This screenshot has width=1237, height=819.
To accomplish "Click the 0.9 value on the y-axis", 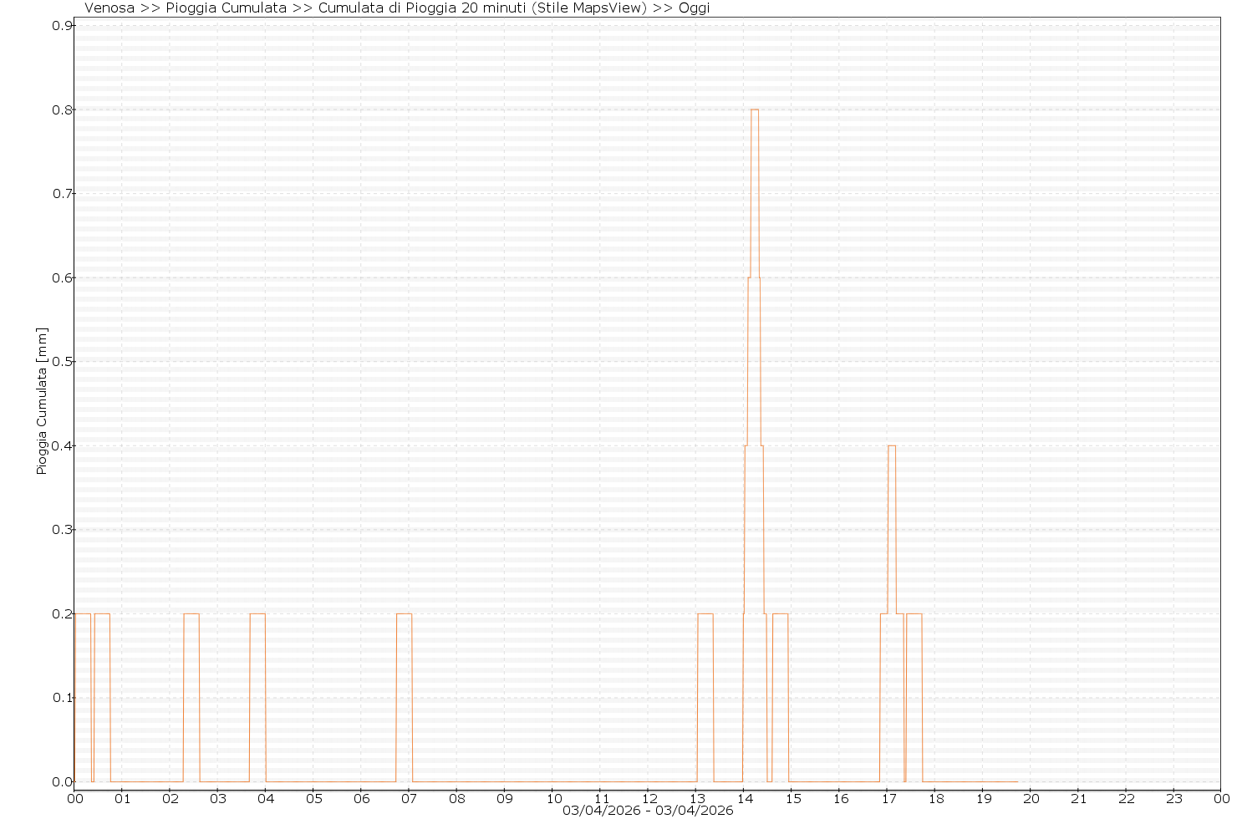I will 62,25.
